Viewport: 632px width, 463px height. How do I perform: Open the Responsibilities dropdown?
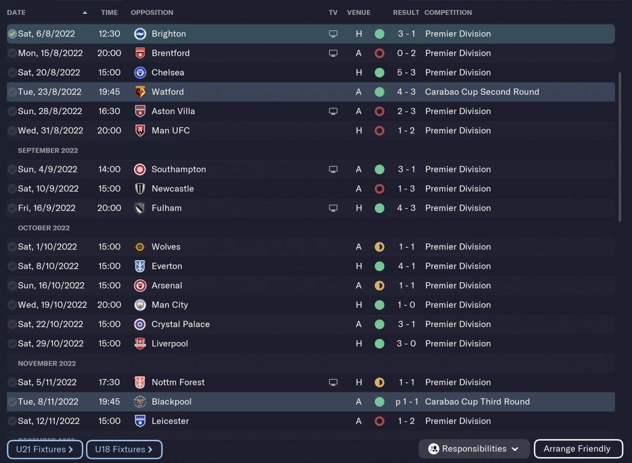[x=474, y=449]
